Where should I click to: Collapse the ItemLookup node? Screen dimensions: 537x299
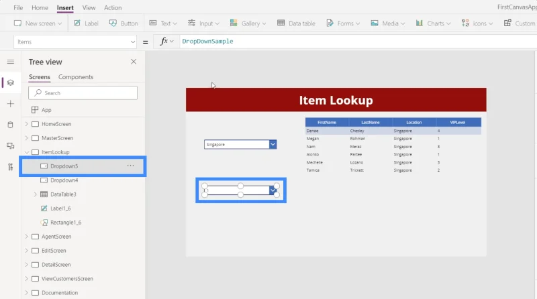click(27, 152)
